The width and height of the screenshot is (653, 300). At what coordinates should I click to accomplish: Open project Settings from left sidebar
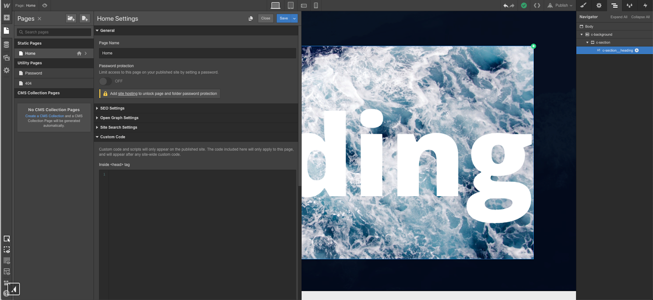coord(7,70)
